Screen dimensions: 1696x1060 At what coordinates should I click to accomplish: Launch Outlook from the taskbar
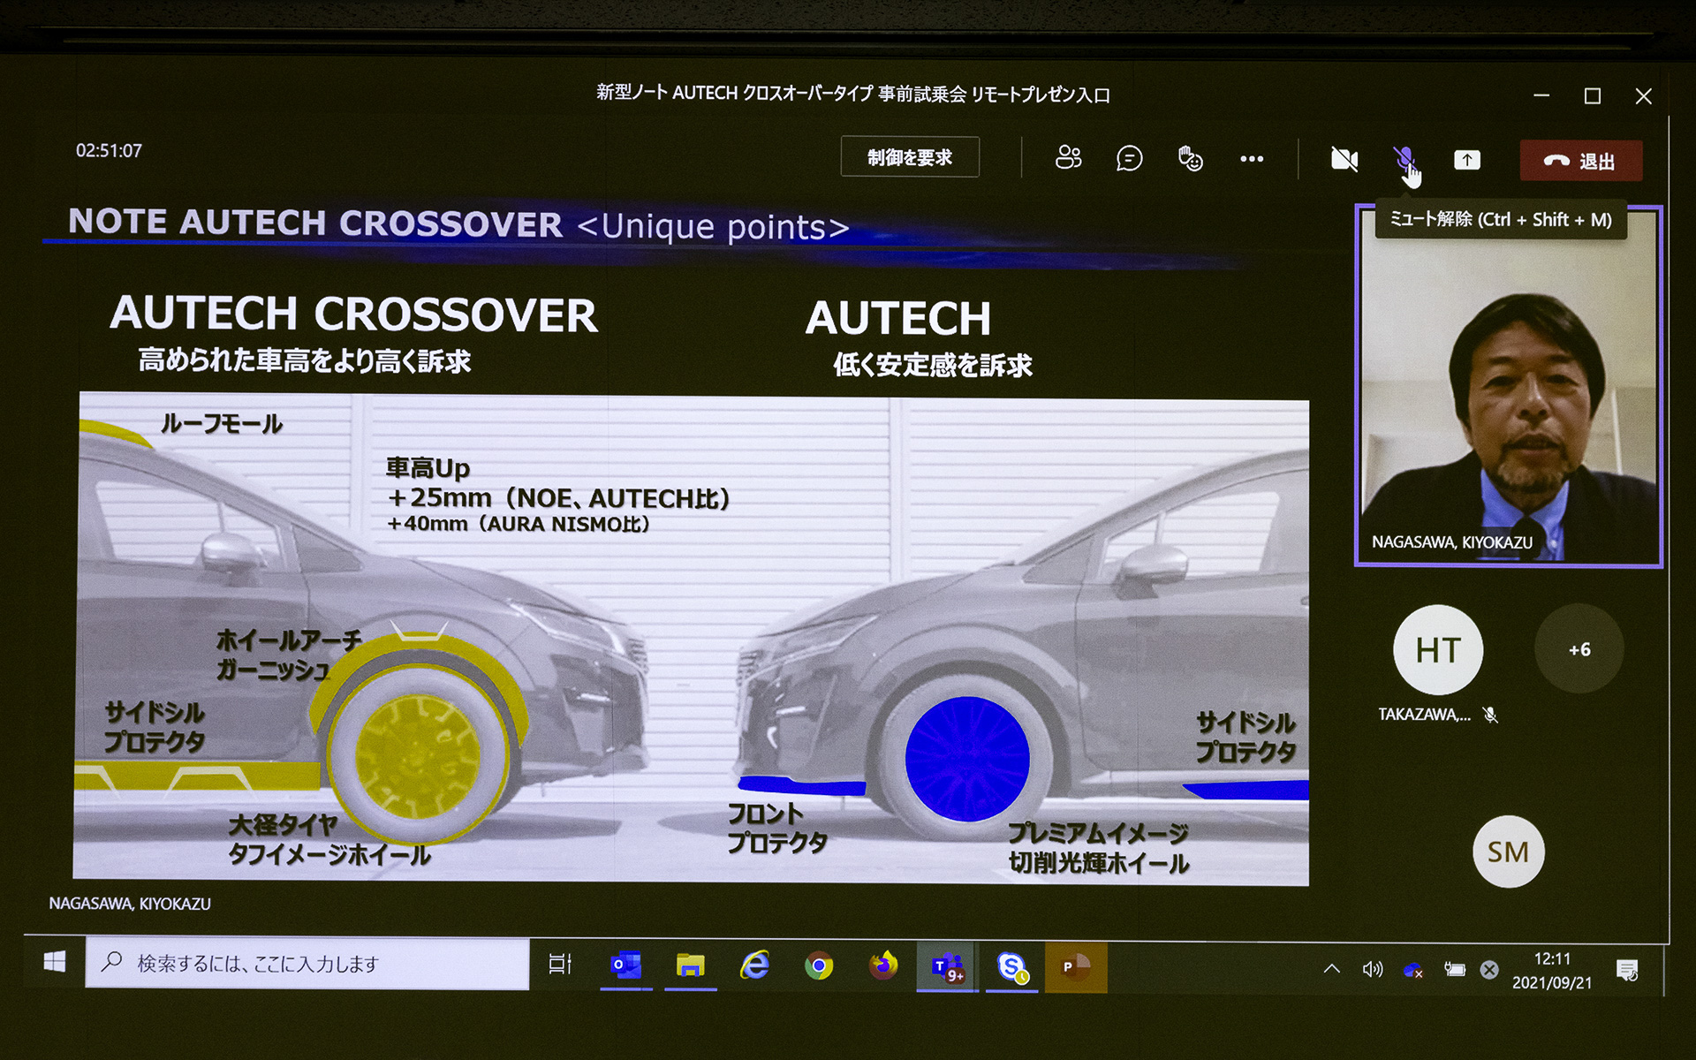coord(625,965)
